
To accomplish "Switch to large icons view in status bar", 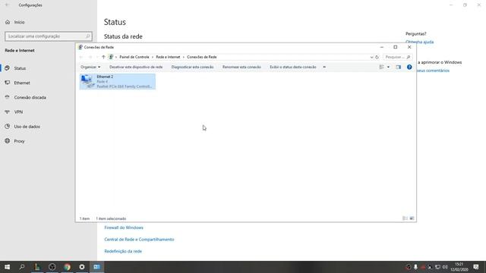I will coord(412,218).
